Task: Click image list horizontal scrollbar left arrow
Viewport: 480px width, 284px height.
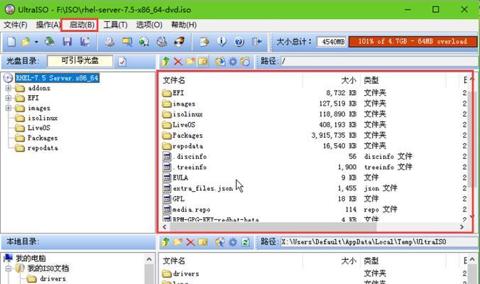Action: (165, 227)
